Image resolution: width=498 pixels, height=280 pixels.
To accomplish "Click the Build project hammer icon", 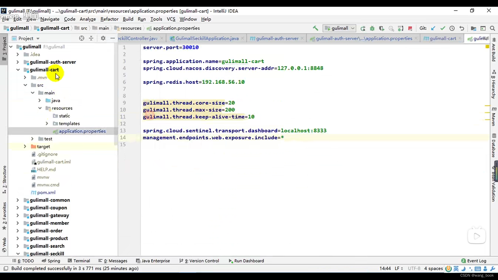I will (315, 28).
